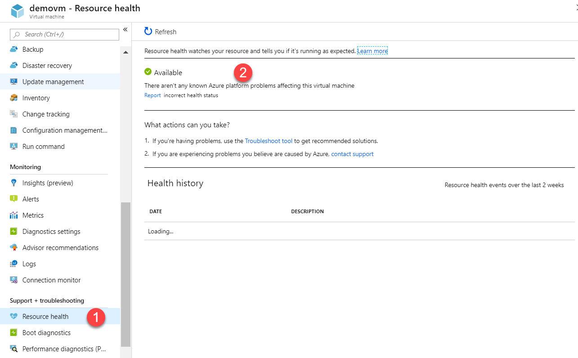Image resolution: width=578 pixels, height=358 pixels.
Task: Click the Inventory box icon
Action: pos(14,98)
